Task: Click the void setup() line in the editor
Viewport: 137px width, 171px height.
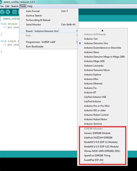Action: click(9, 24)
